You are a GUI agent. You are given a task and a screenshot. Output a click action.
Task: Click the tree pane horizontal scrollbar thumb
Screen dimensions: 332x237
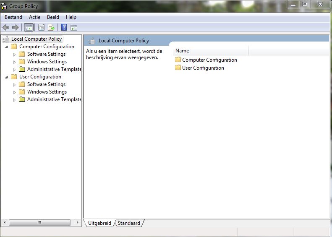[39, 222]
